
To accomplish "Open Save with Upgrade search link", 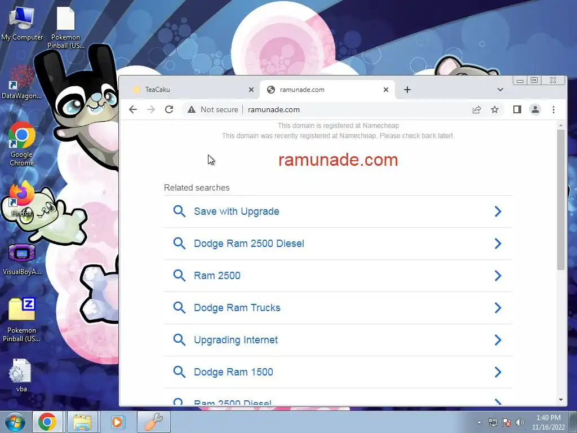I will [x=236, y=211].
